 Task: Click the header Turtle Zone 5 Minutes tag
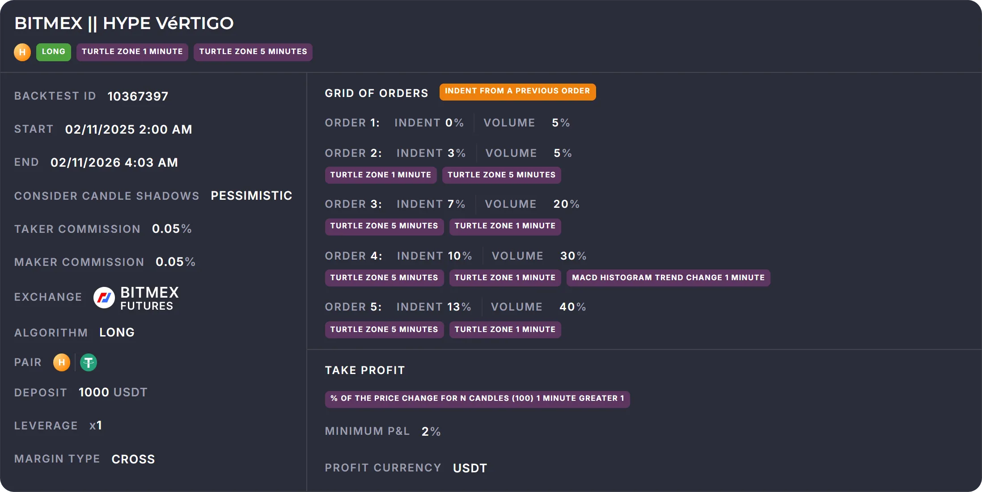coord(253,52)
